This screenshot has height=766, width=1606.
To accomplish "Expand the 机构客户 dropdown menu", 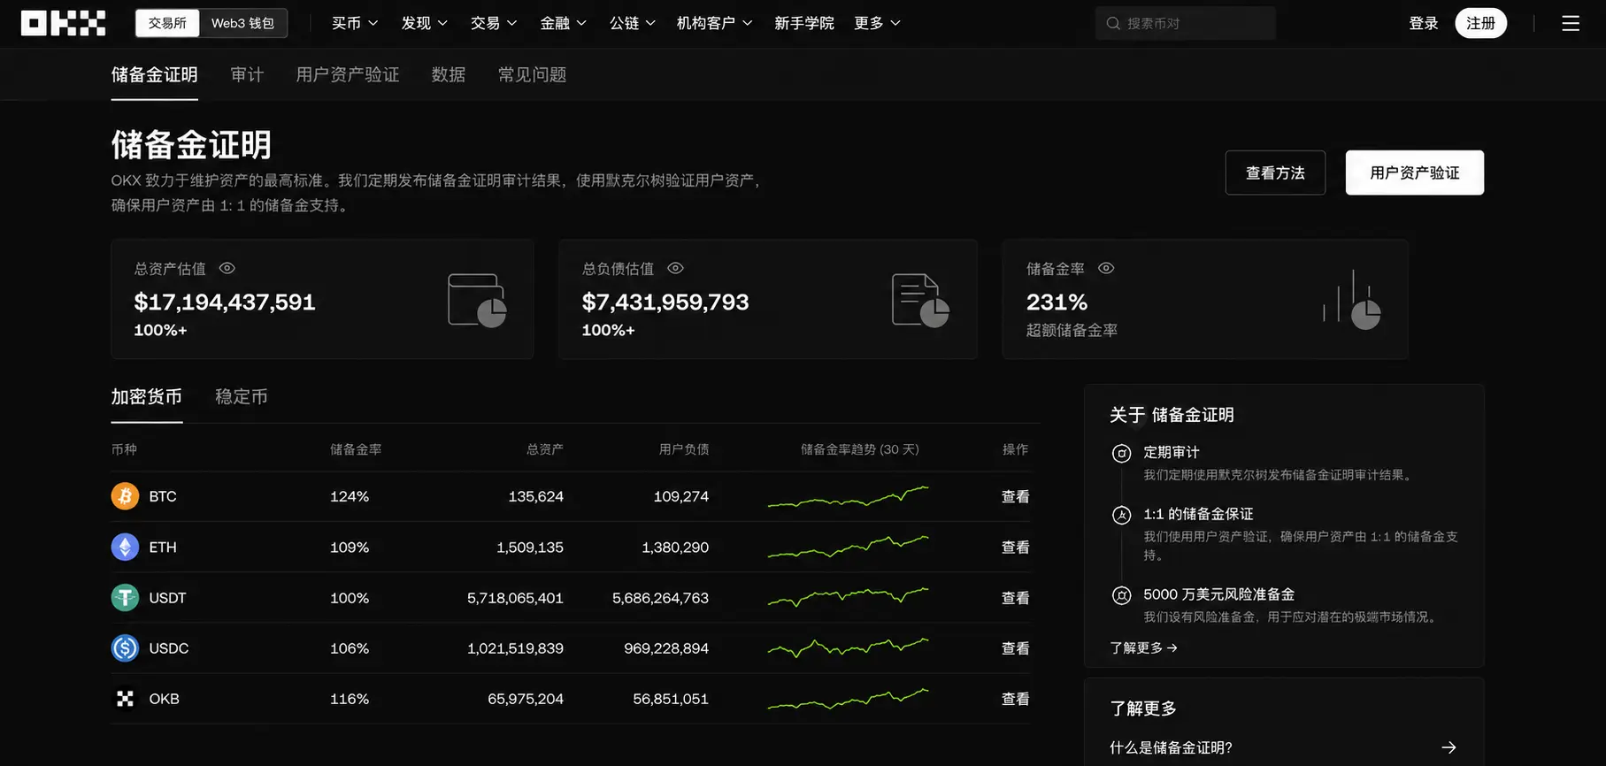I will [715, 23].
